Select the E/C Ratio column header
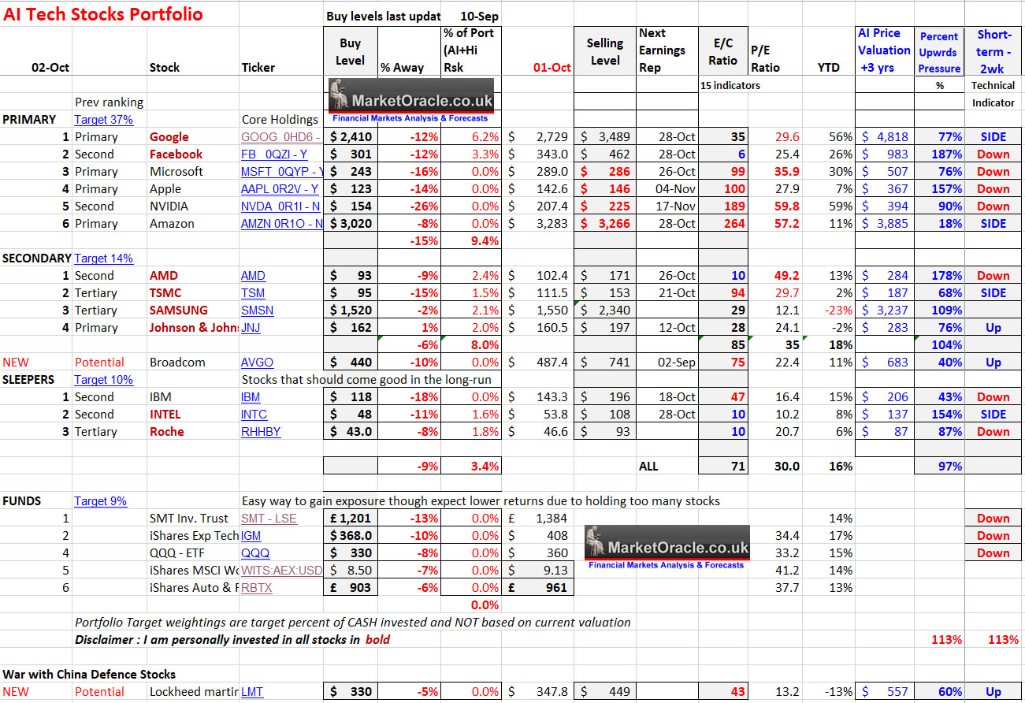This screenshot has width=1025, height=703. [x=723, y=51]
